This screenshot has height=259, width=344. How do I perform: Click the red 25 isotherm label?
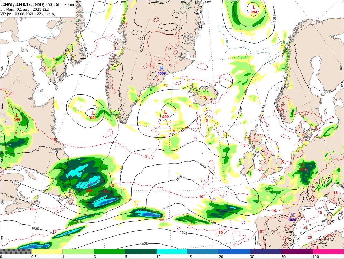[x=329, y=235]
